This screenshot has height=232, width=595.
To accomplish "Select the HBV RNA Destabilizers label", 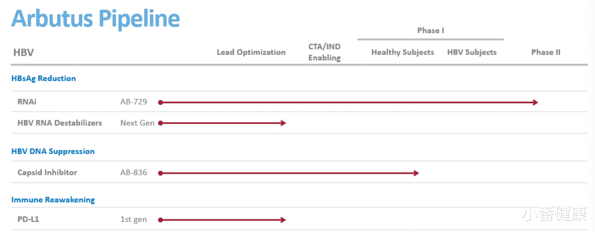I will point(60,123).
